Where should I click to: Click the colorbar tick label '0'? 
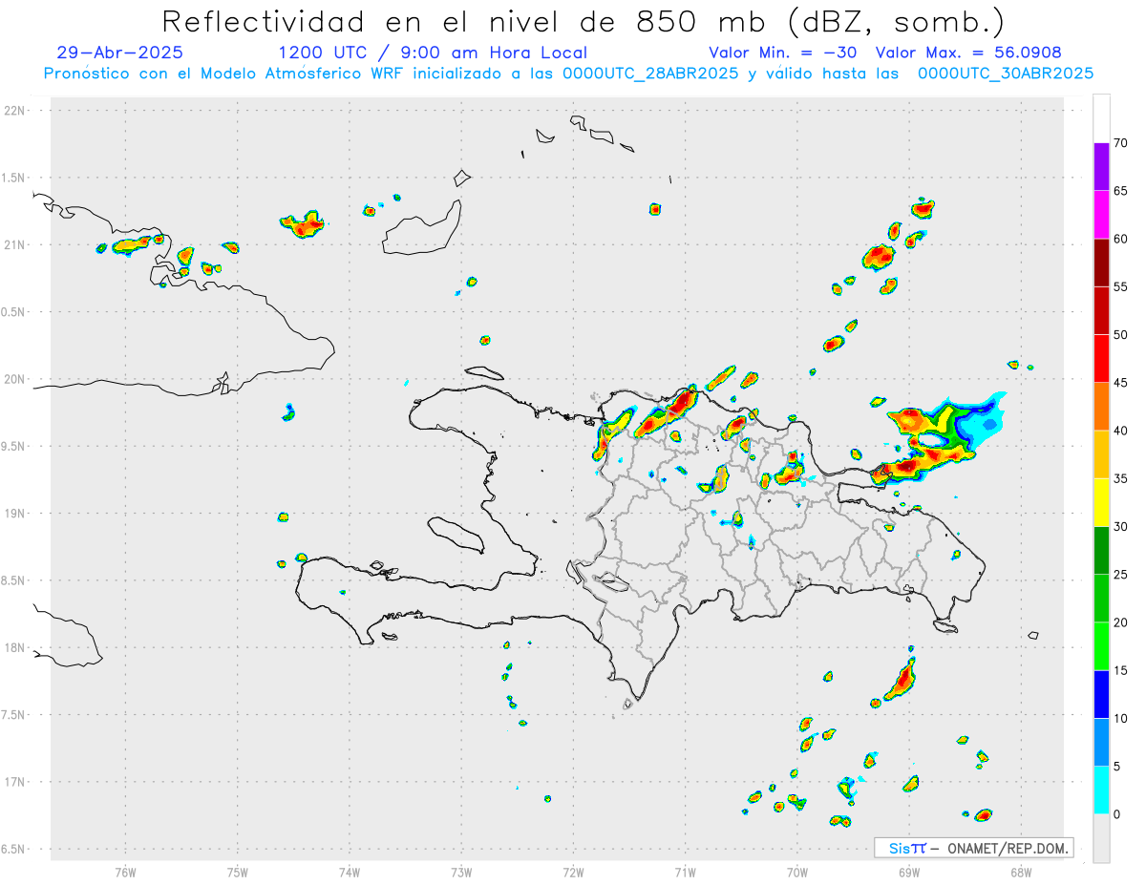click(1117, 814)
